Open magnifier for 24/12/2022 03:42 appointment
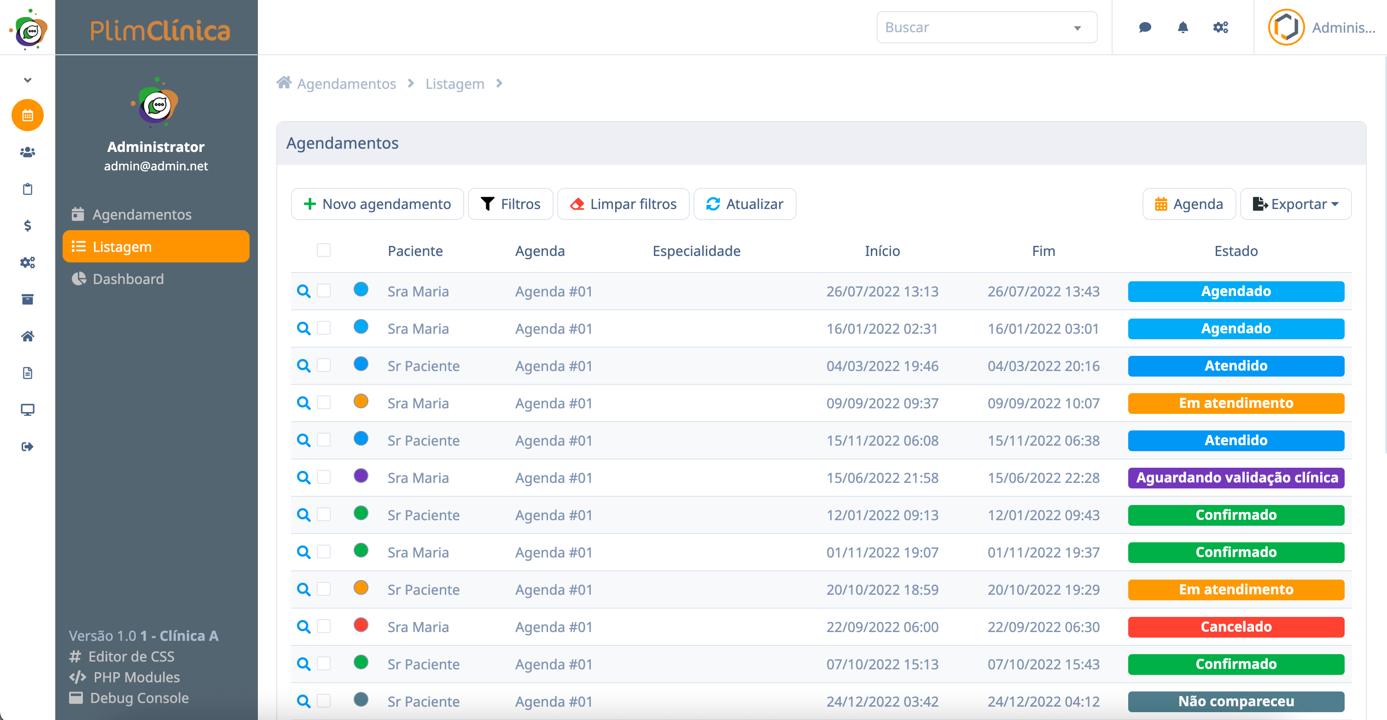The width and height of the screenshot is (1387, 720). 303,701
